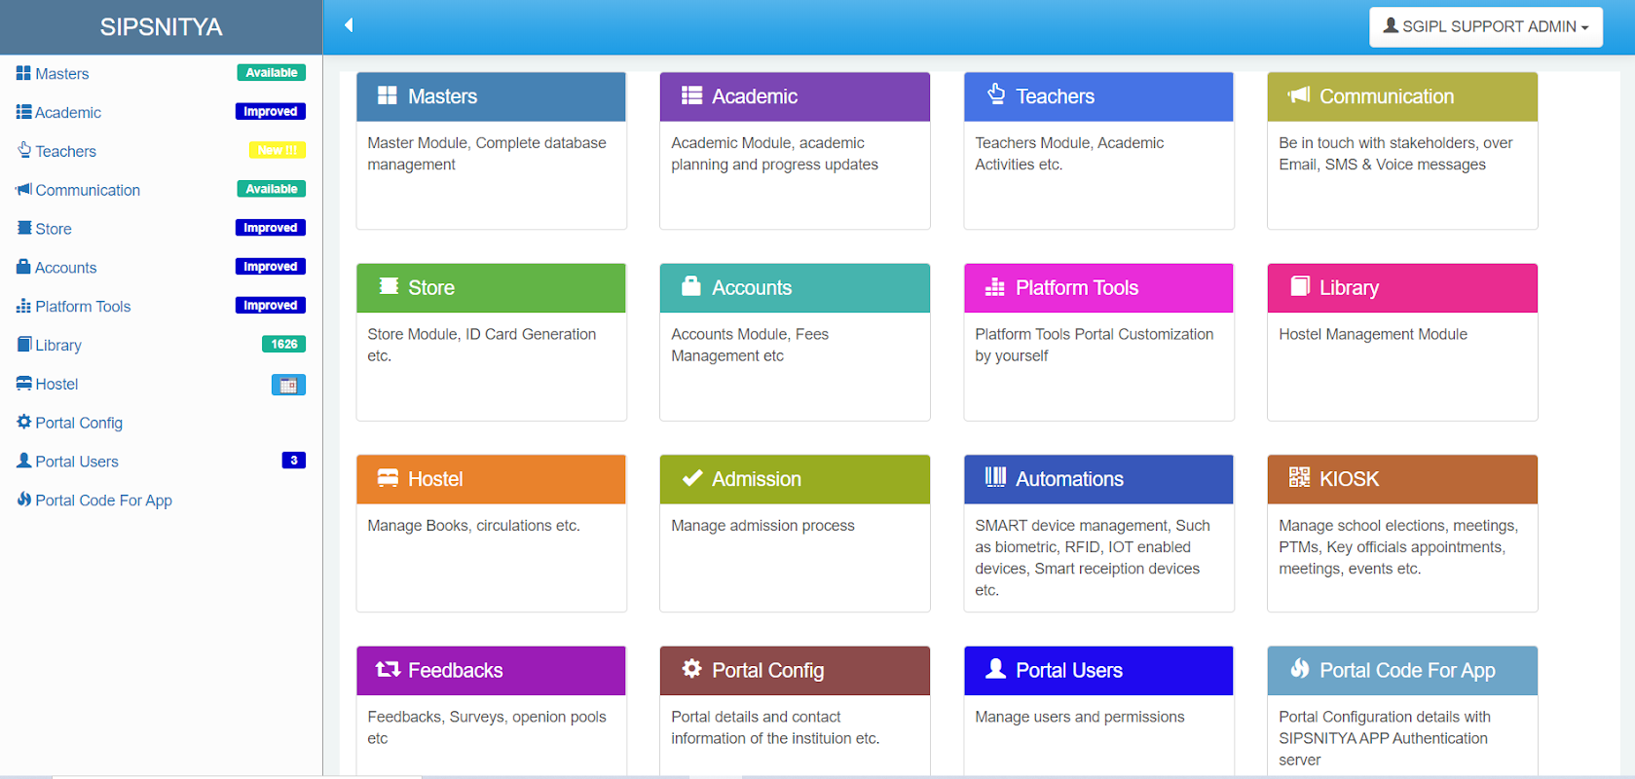The width and height of the screenshot is (1635, 779).
Task: Click the Communication megaphone icon in sidebar
Action: [x=23, y=189]
